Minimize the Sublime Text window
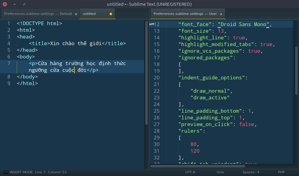This screenshot has height=176, width=299. [x=15, y=4]
